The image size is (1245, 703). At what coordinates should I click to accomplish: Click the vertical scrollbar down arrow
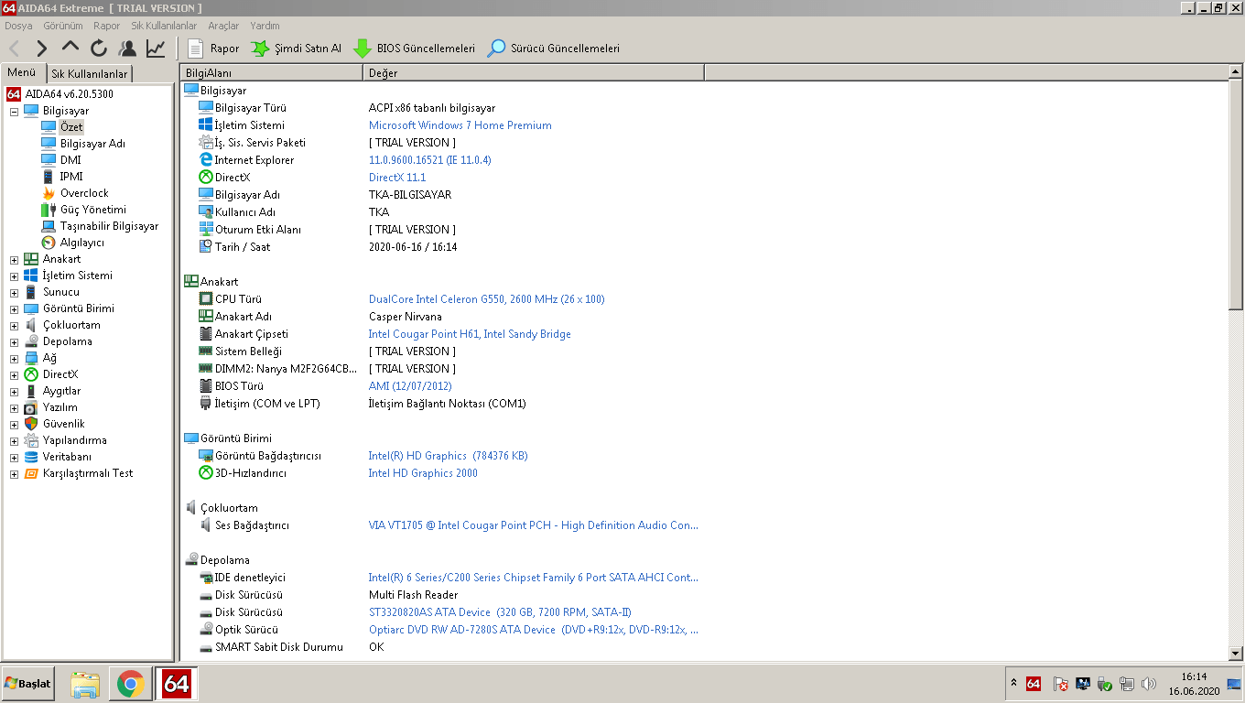coord(1236,653)
